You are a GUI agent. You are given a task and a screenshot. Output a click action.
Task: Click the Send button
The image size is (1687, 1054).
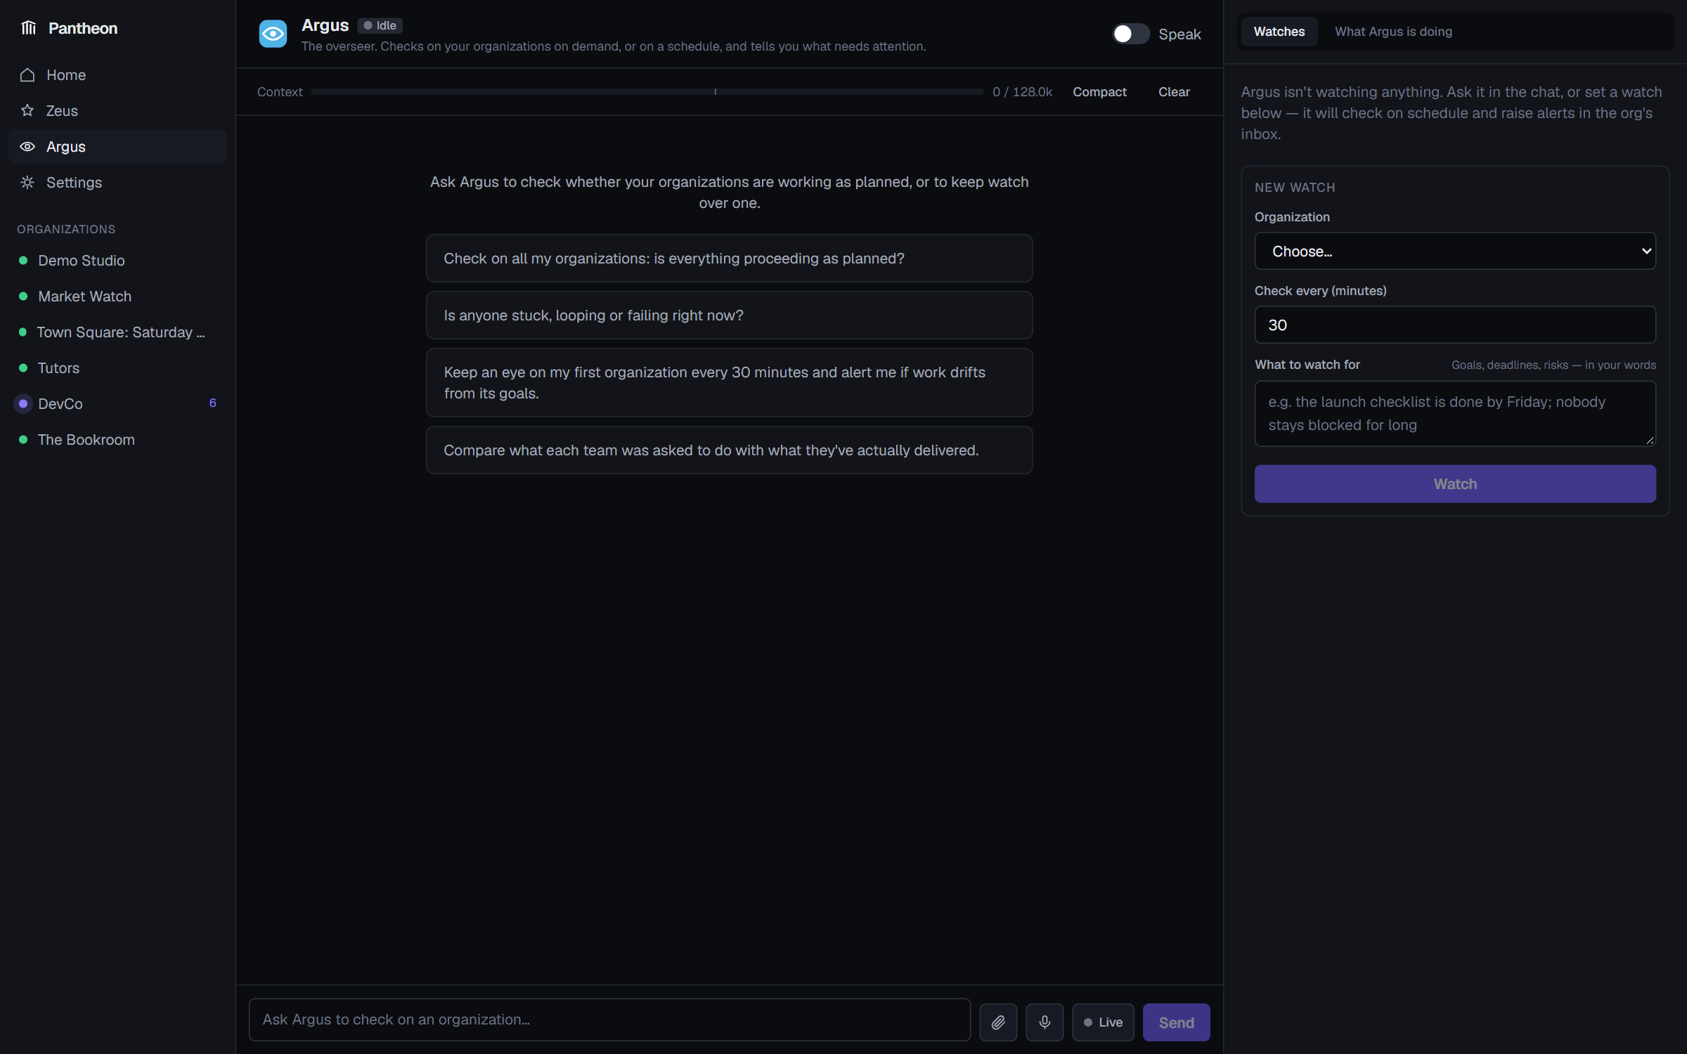[1176, 1022]
